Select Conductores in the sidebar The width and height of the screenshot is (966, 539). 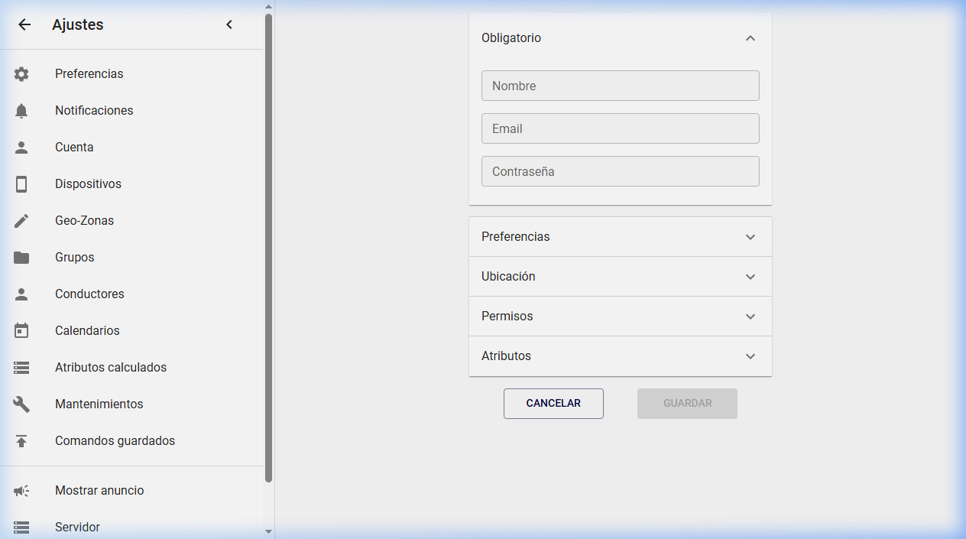coord(131,294)
